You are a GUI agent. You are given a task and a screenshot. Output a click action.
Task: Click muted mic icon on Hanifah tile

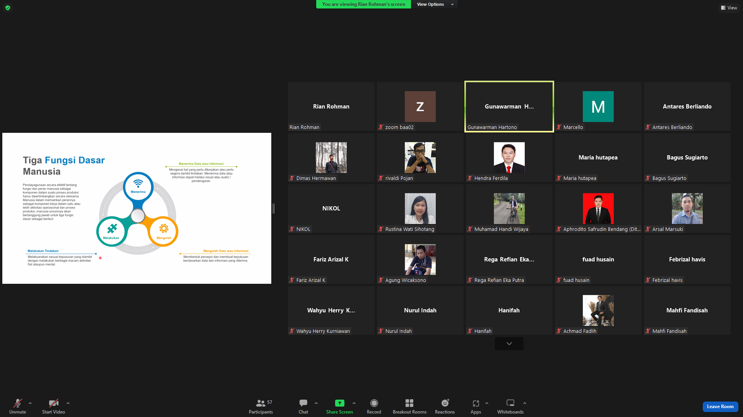click(x=470, y=331)
